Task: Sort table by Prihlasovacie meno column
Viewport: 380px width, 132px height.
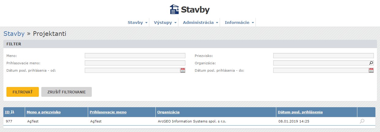Action: point(108,112)
